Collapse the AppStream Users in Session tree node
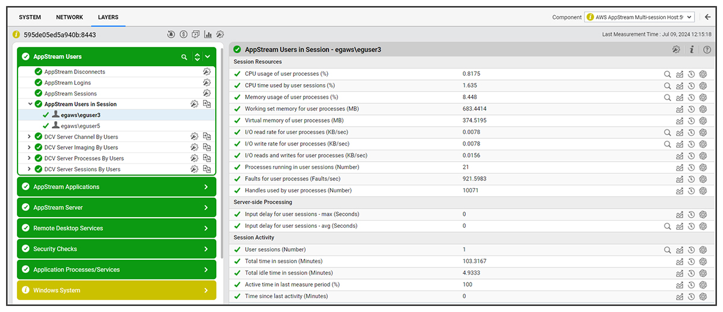 point(30,104)
